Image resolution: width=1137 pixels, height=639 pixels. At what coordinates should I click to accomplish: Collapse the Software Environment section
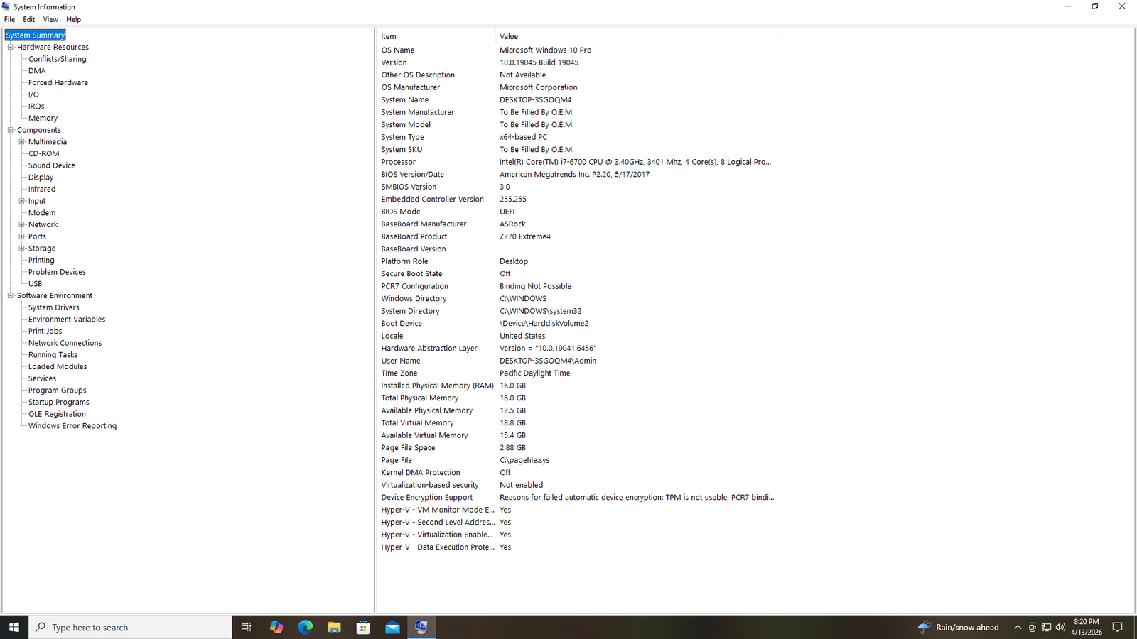10,295
